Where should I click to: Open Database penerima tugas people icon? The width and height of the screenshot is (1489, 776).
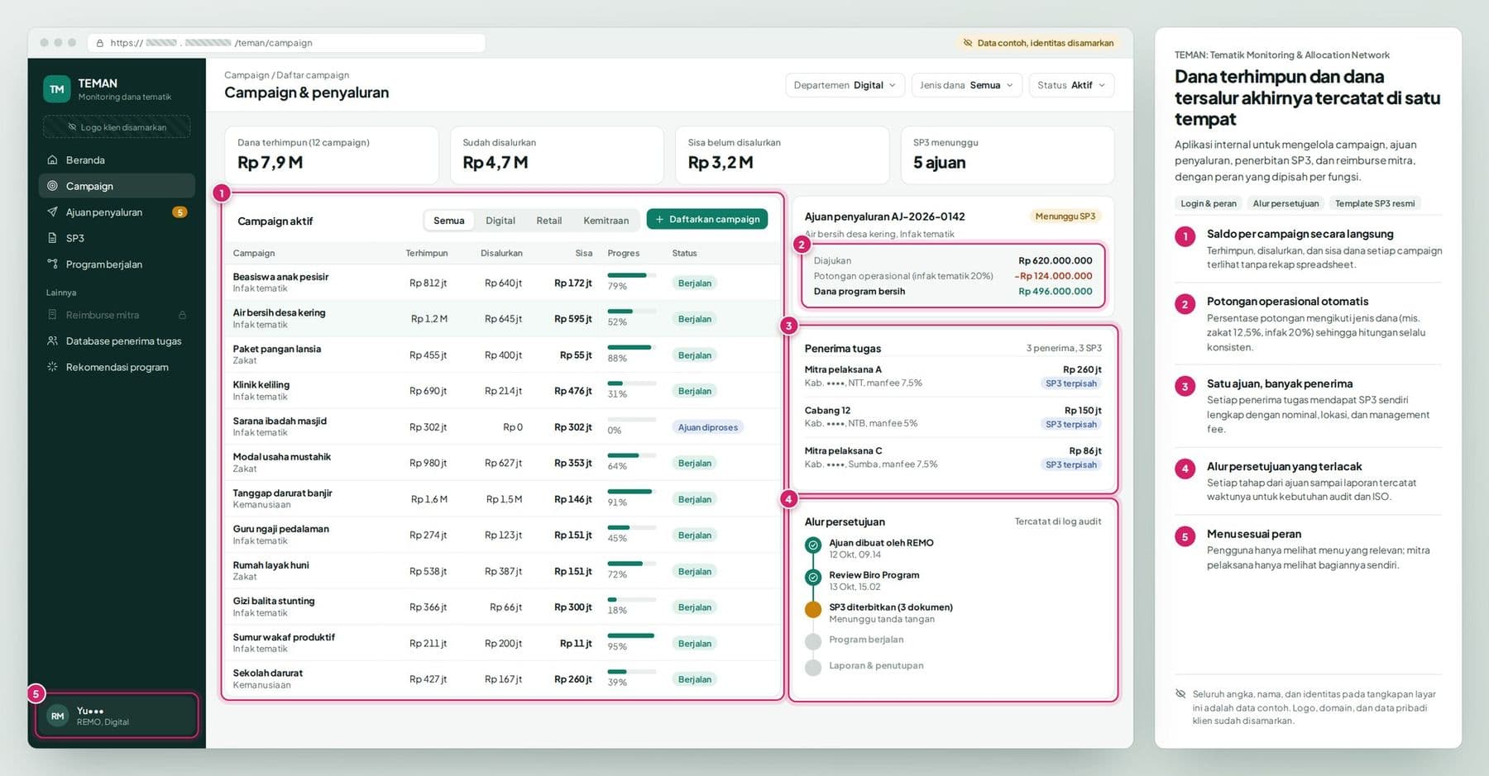click(x=52, y=340)
